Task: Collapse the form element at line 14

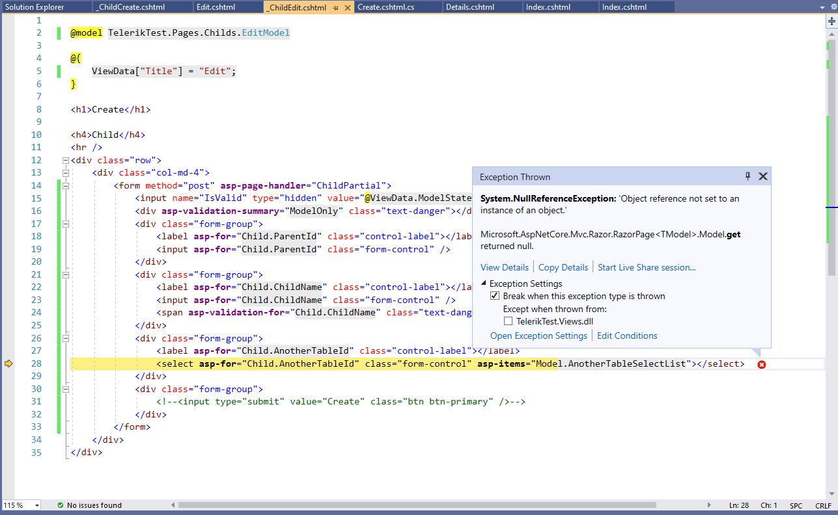Action: click(66, 185)
